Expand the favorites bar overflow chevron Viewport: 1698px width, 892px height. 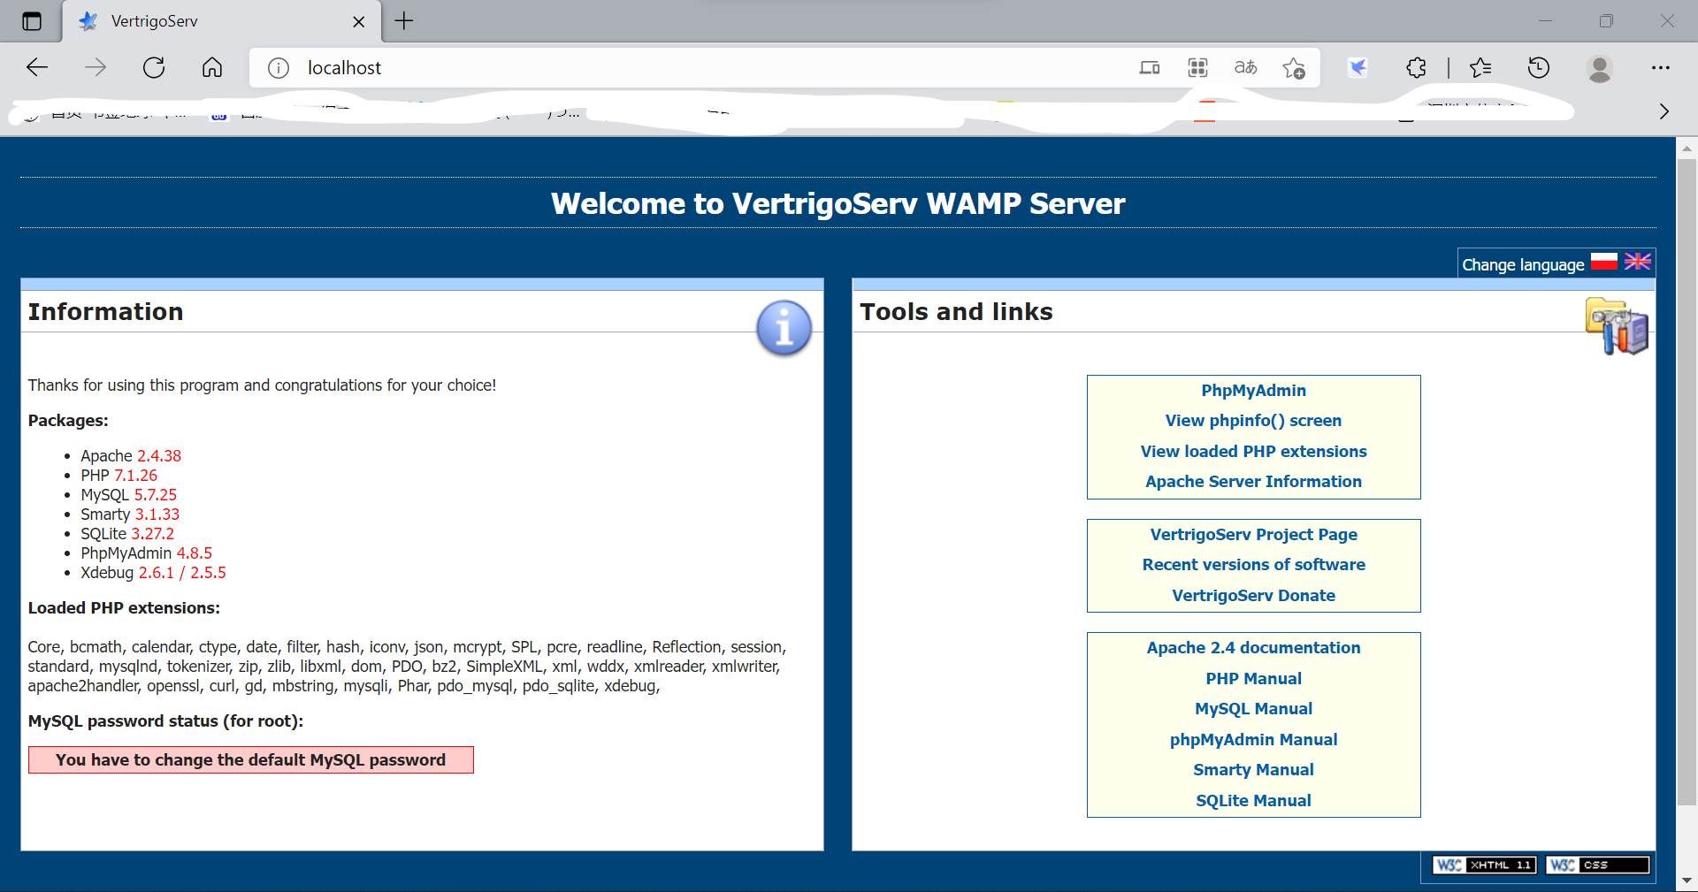pyautogui.click(x=1664, y=111)
